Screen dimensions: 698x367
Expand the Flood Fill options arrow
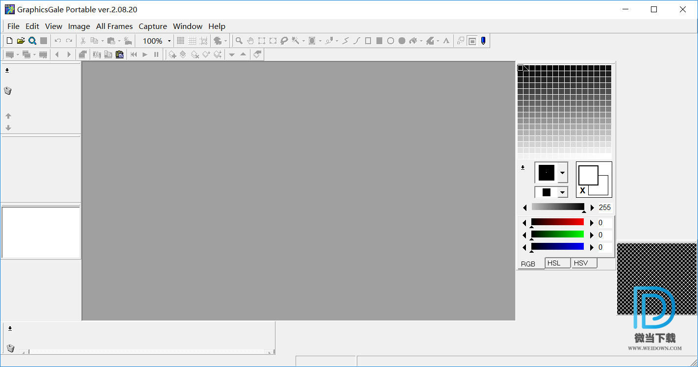pos(421,41)
